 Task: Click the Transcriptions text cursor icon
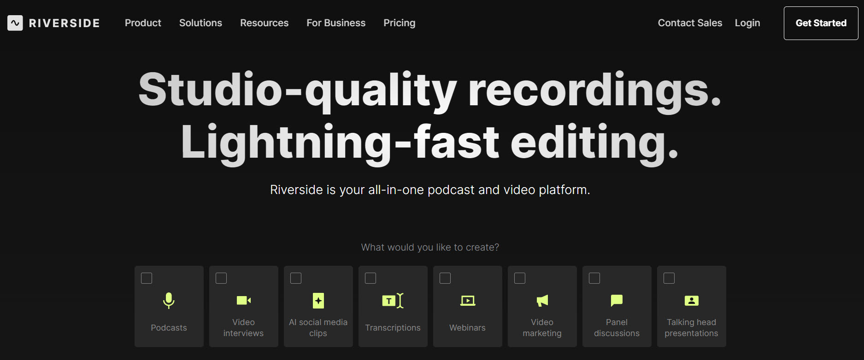pyautogui.click(x=393, y=301)
